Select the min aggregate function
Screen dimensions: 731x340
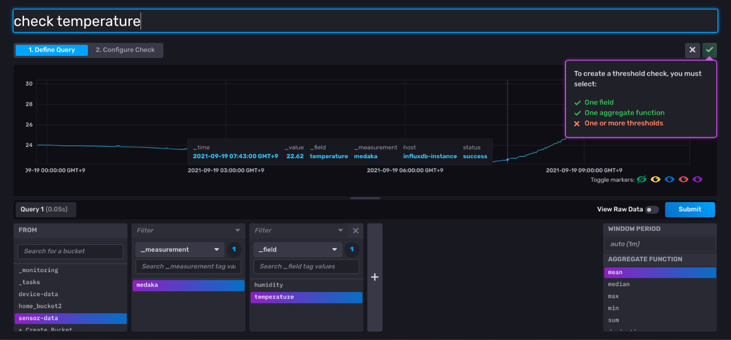pos(660,309)
